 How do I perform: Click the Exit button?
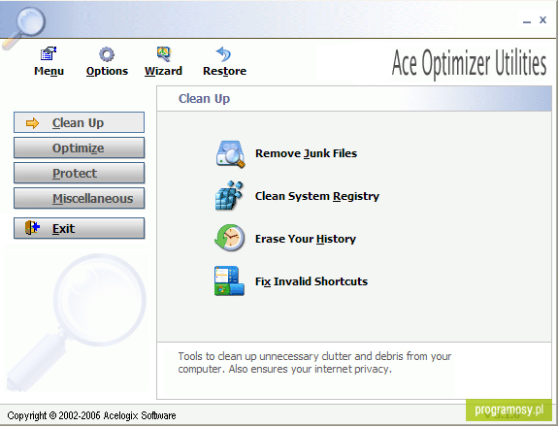tap(79, 228)
